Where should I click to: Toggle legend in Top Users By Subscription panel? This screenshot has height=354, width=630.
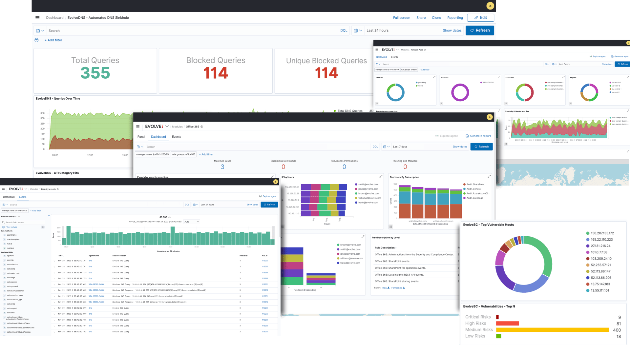tap(391, 226)
